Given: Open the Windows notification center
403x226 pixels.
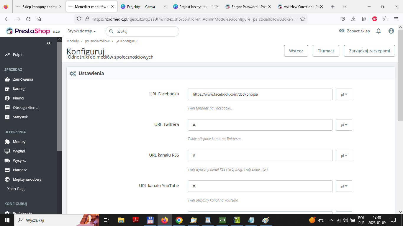Looking at the screenshot, I should coord(393,220).
